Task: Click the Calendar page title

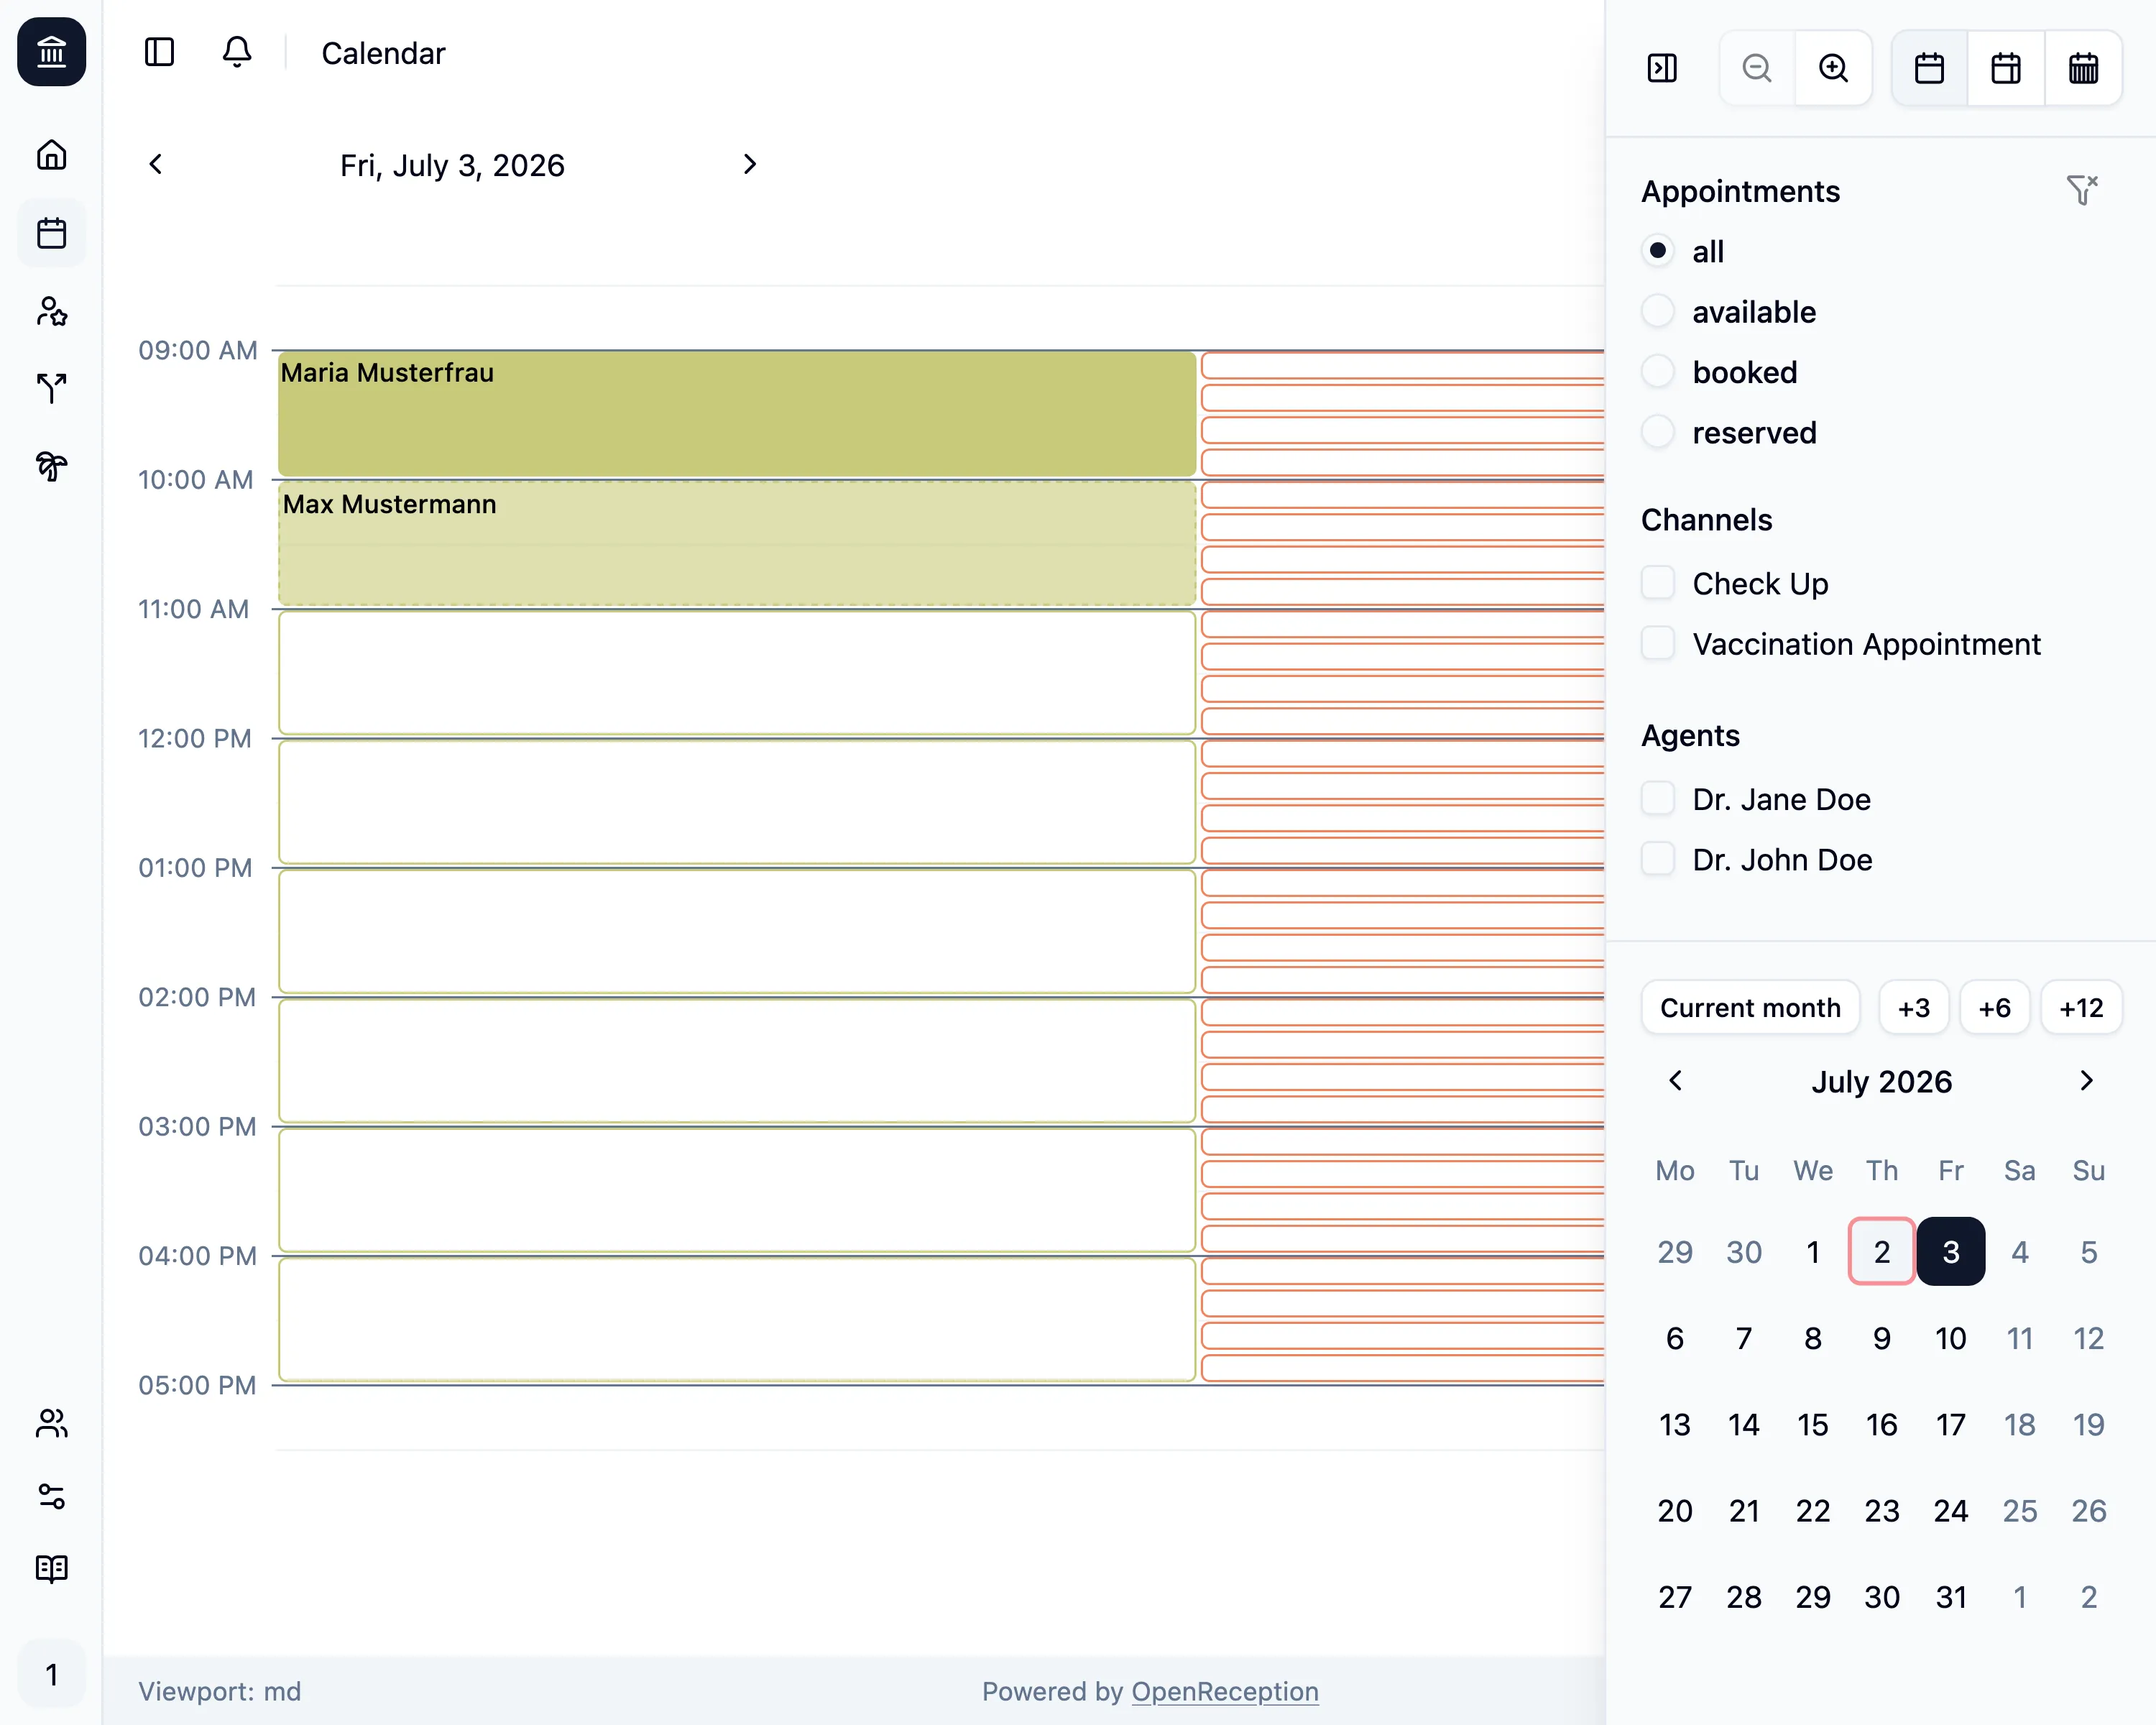Action: click(x=383, y=53)
